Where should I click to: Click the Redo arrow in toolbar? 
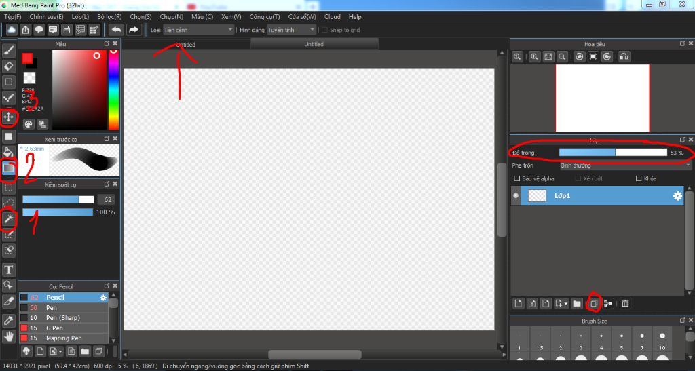click(133, 30)
